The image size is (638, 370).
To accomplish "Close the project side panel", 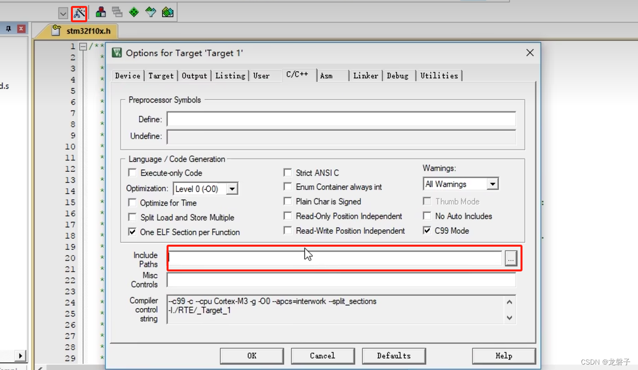I will (21, 29).
